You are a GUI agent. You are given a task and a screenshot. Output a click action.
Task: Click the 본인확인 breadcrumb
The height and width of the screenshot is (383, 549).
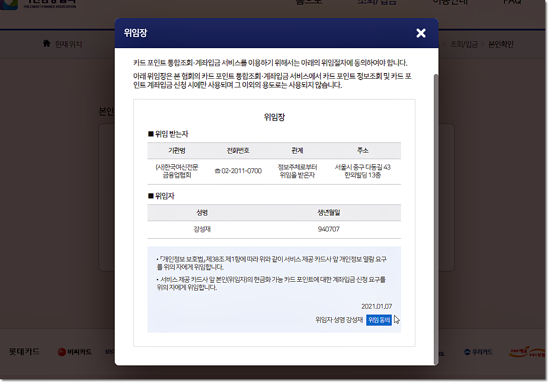point(501,44)
